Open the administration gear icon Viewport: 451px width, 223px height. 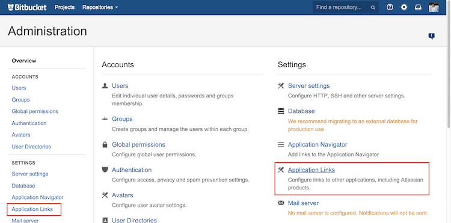coord(404,7)
